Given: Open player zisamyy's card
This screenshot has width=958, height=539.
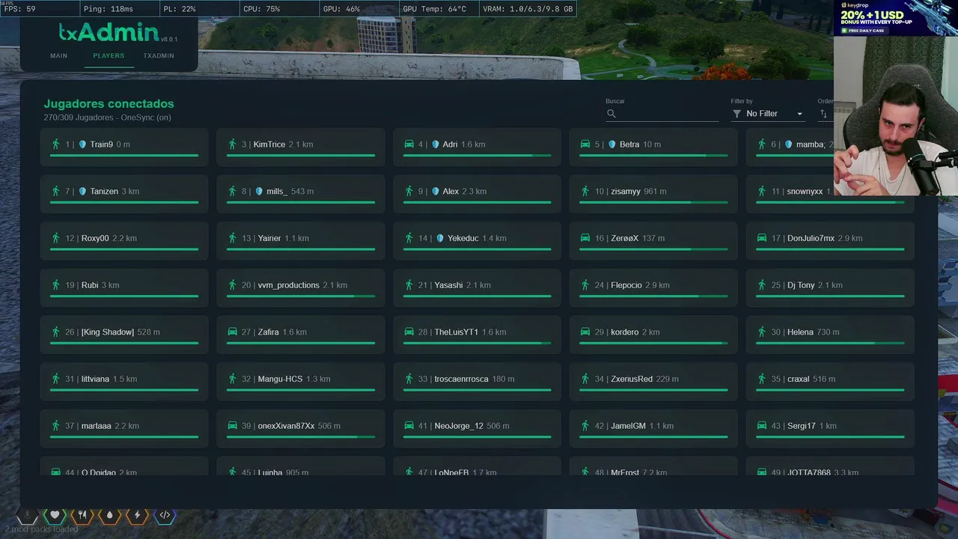Looking at the screenshot, I should [653, 194].
